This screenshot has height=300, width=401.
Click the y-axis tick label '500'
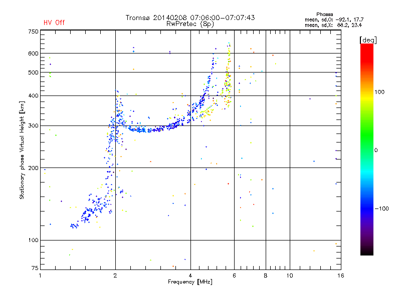pos(33,72)
